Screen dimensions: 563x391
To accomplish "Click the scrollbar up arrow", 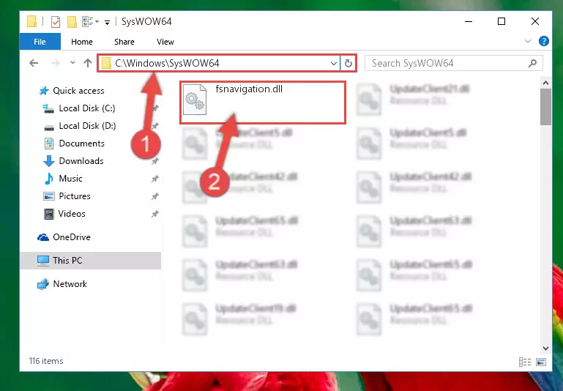I will [x=545, y=83].
